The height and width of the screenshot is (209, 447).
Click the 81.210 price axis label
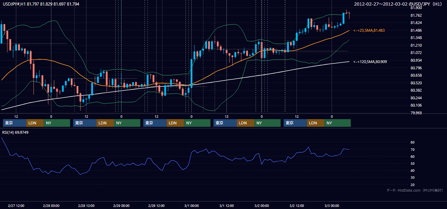(416, 45)
